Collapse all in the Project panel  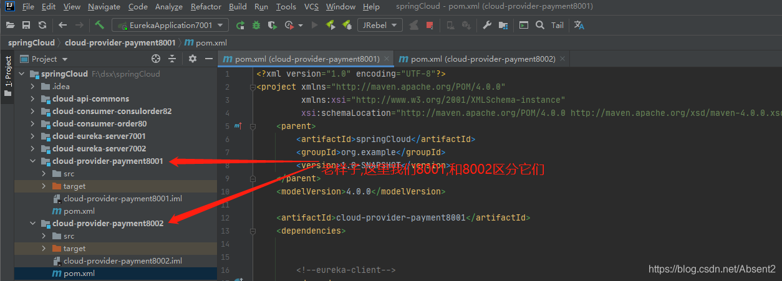(173, 59)
